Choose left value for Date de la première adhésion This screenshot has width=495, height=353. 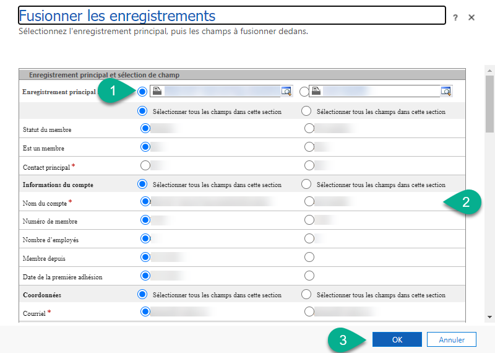(x=145, y=276)
